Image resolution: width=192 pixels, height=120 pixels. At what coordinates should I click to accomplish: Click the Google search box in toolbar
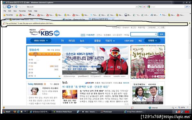pos(166,7)
